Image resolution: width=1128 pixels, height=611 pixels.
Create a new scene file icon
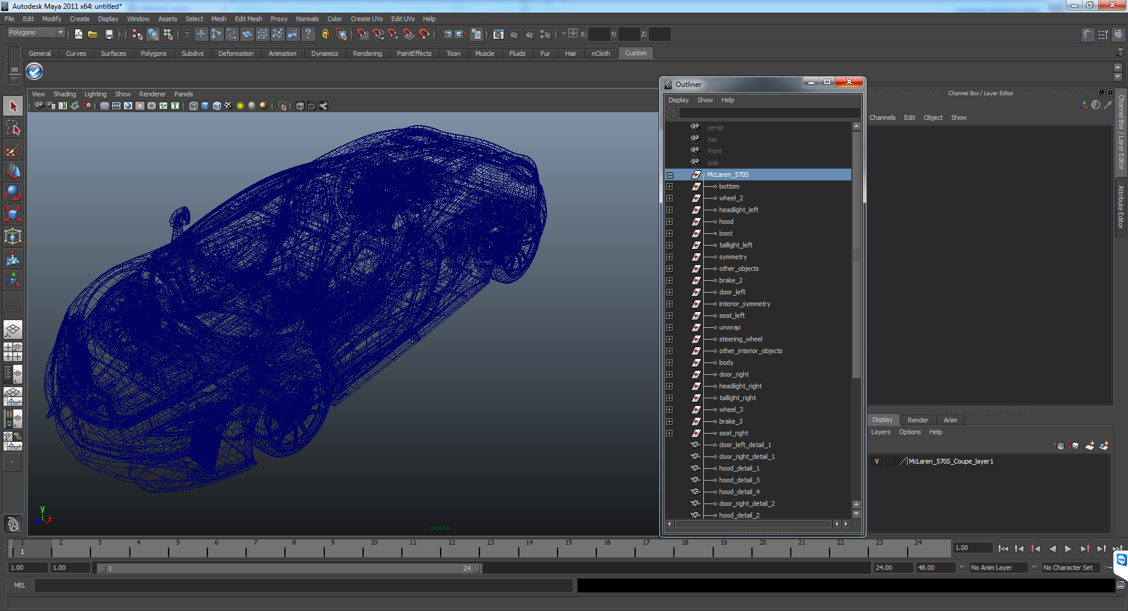pos(78,34)
